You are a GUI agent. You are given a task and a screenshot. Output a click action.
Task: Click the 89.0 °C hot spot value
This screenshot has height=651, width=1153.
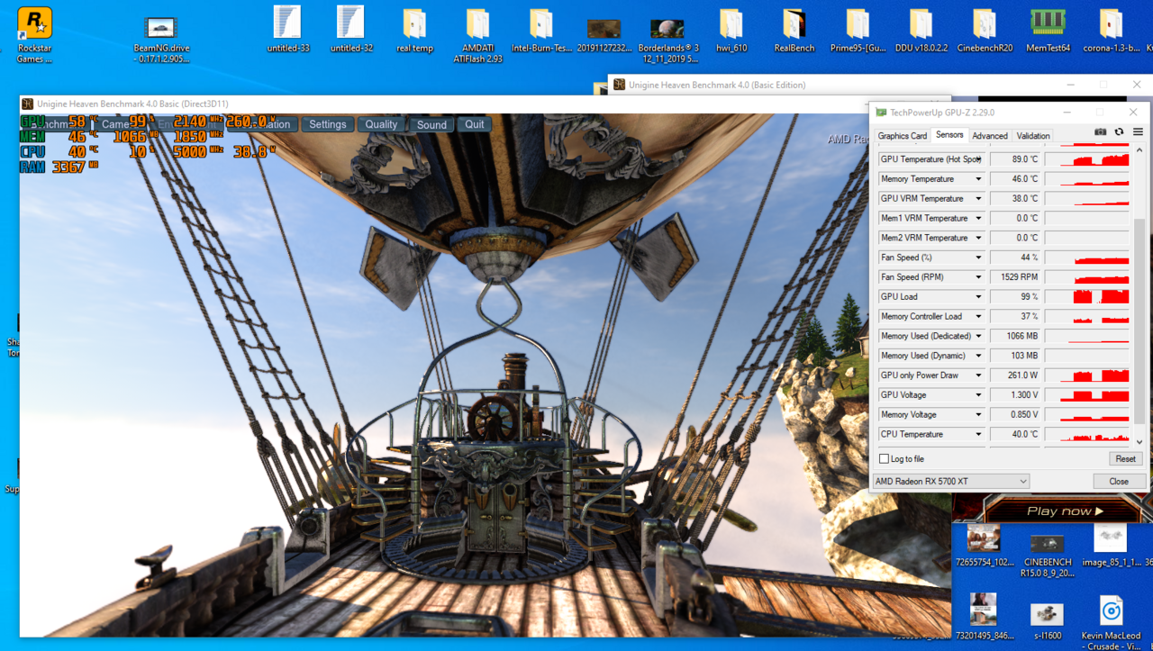(x=1015, y=159)
